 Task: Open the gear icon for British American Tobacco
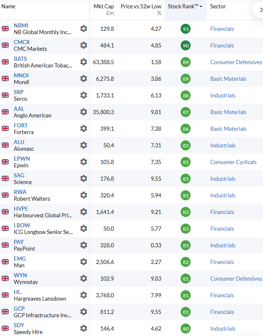84,62
